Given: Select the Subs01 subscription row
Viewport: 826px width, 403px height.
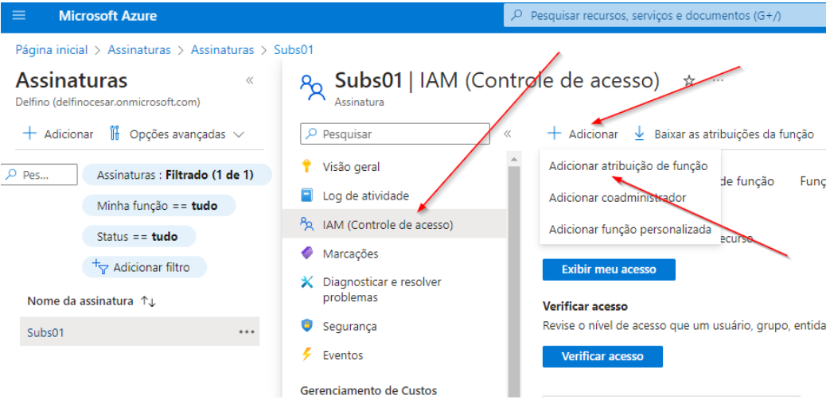Looking at the screenshot, I should coord(139,331).
